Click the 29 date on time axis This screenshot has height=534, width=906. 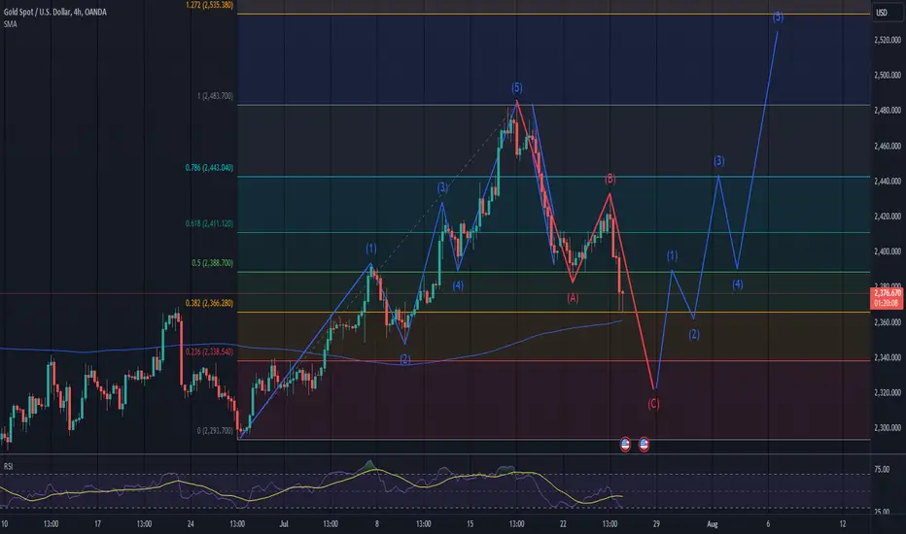point(656,524)
